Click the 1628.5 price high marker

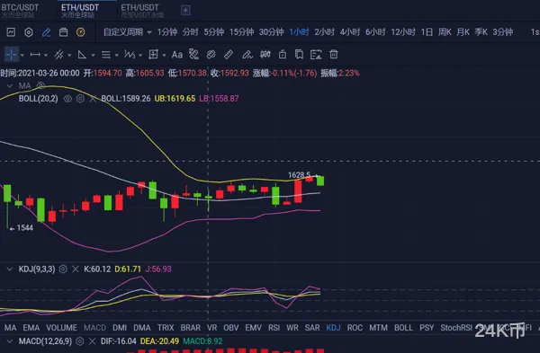[x=299, y=175]
